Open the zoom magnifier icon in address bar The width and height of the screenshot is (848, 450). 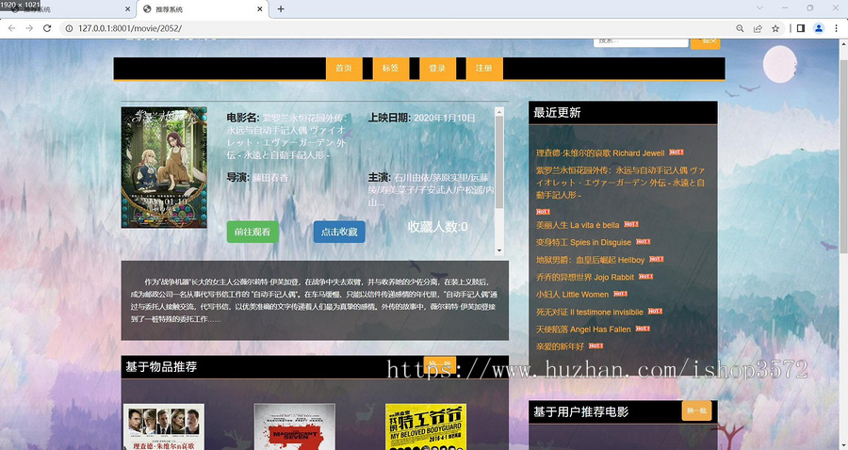(x=740, y=28)
